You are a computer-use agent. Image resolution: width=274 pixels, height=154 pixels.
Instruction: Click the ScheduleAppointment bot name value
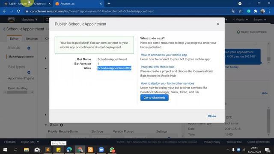pyautogui.click(x=112, y=59)
